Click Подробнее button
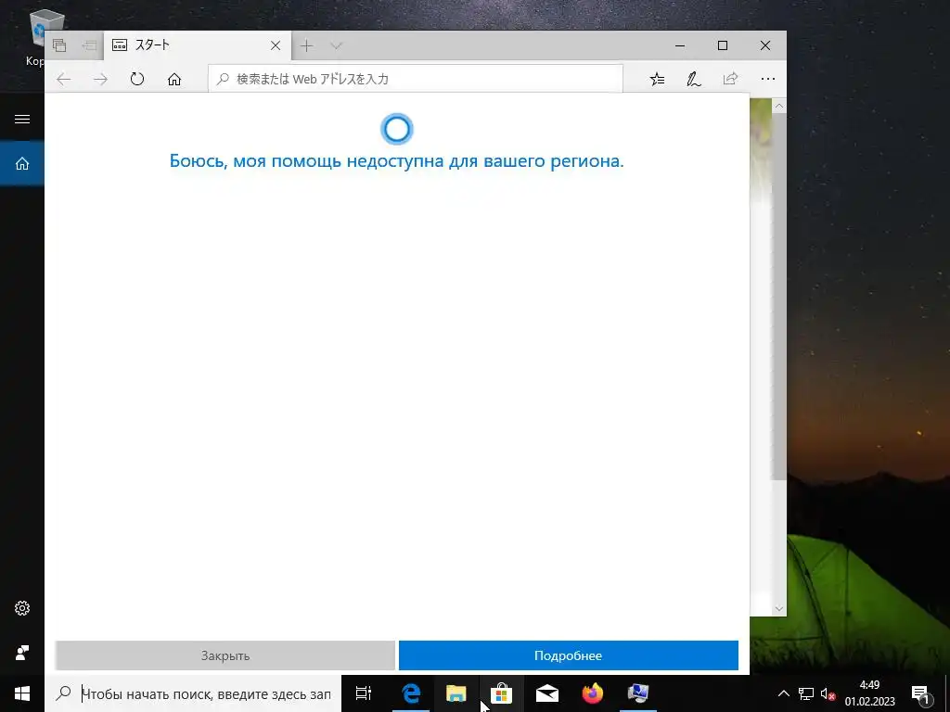This screenshot has width=950, height=712. click(x=569, y=655)
